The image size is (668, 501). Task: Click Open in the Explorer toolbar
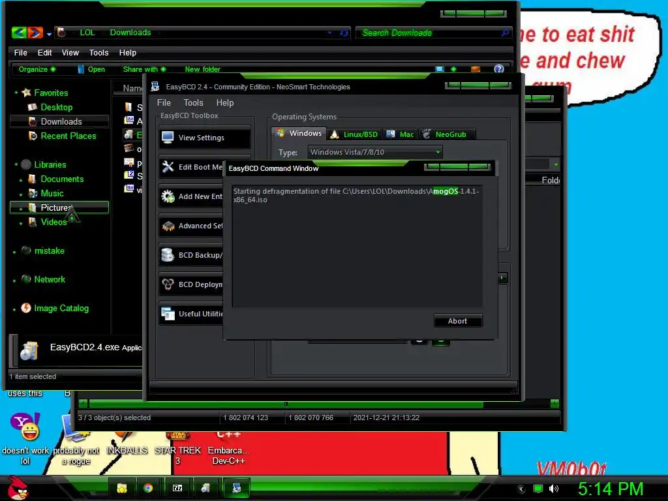click(91, 69)
